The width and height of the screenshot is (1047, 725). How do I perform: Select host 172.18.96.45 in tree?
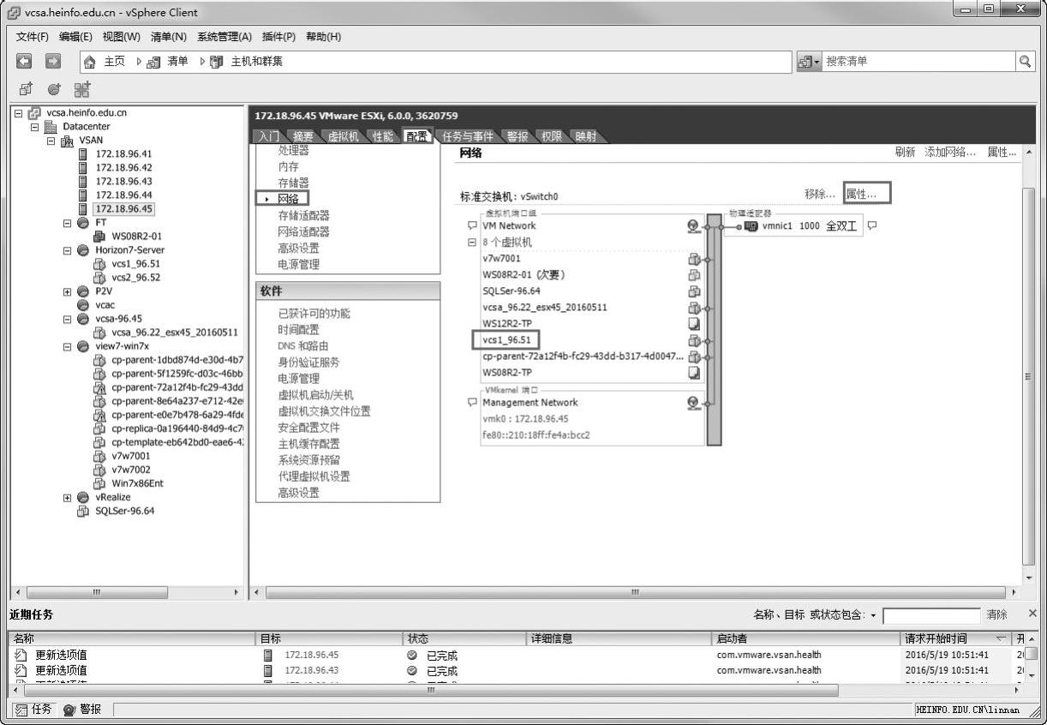tap(123, 209)
